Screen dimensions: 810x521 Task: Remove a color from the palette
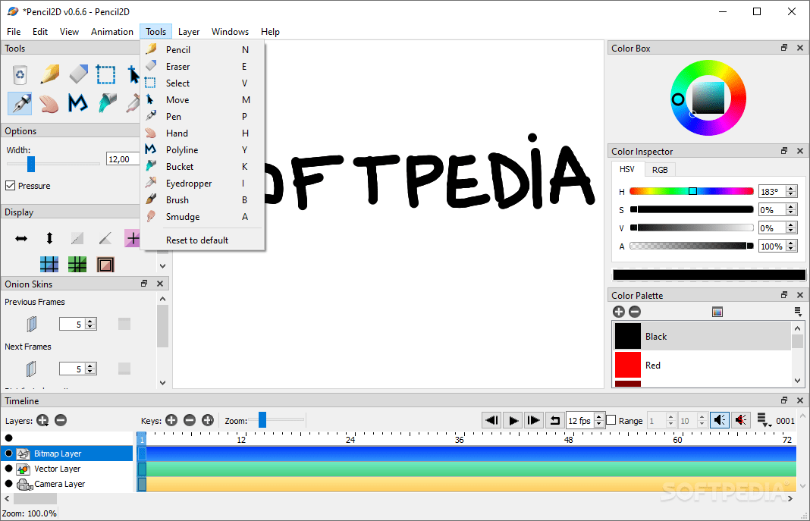(x=635, y=312)
